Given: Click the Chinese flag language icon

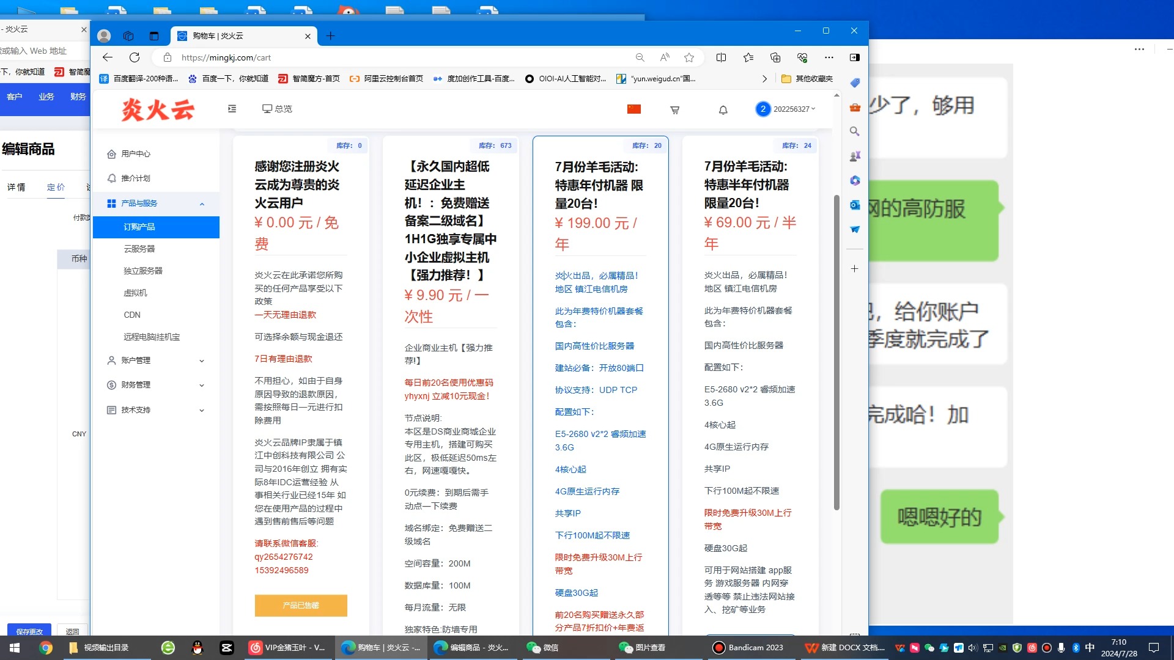Looking at the screenshot, I should 634,109.
